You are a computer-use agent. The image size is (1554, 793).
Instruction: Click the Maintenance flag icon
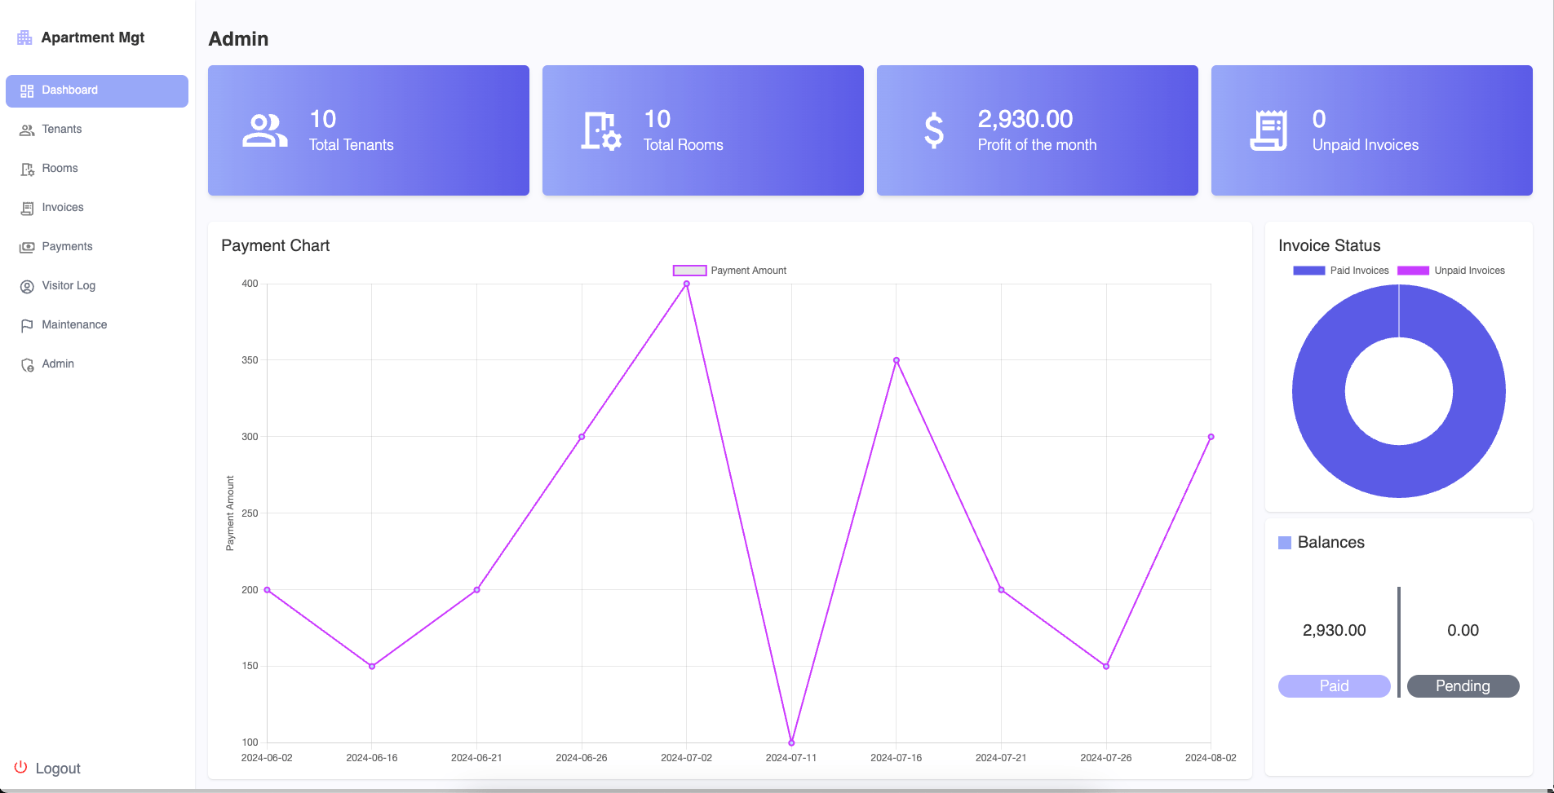pos(26,324)
